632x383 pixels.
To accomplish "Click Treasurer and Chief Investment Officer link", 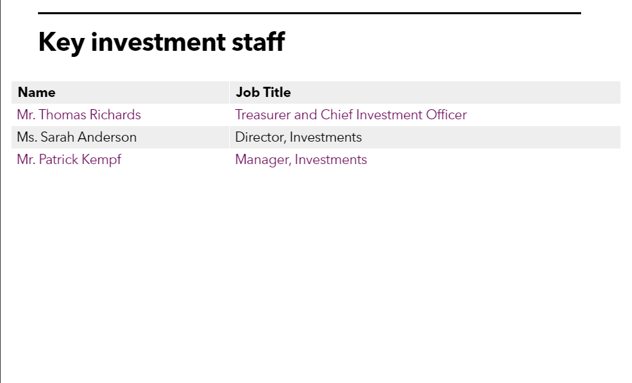I will point(351,115).
